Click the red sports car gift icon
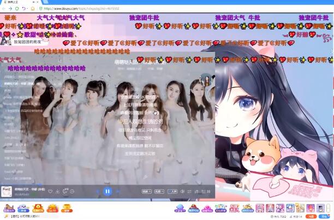This screenshot has height=220, width=334. tap(193, 208)
